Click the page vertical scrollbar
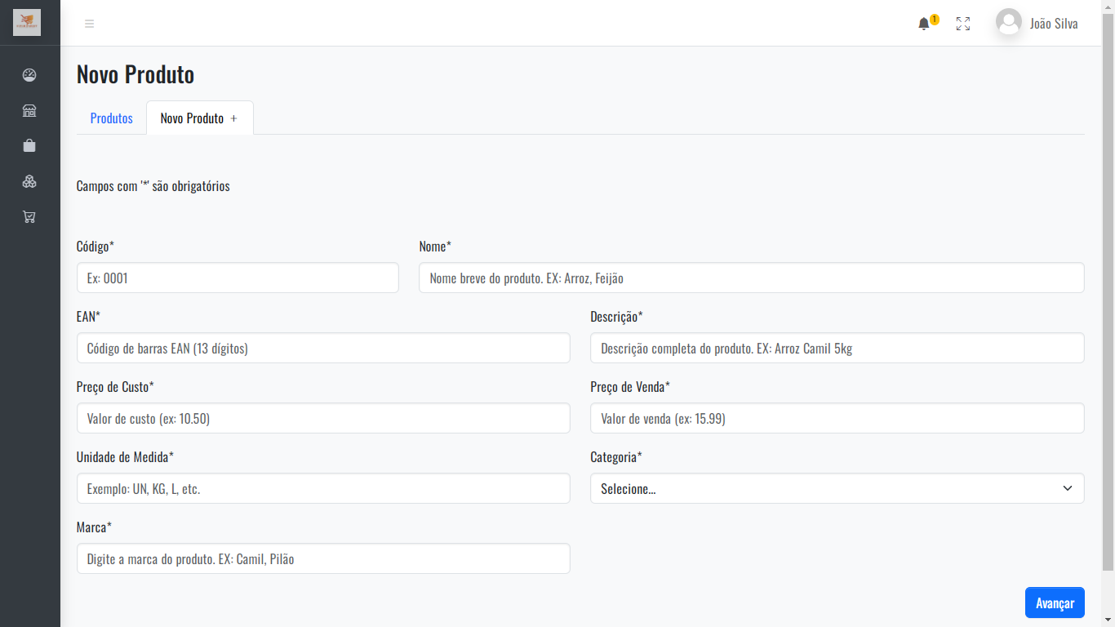 (1108, 286)
